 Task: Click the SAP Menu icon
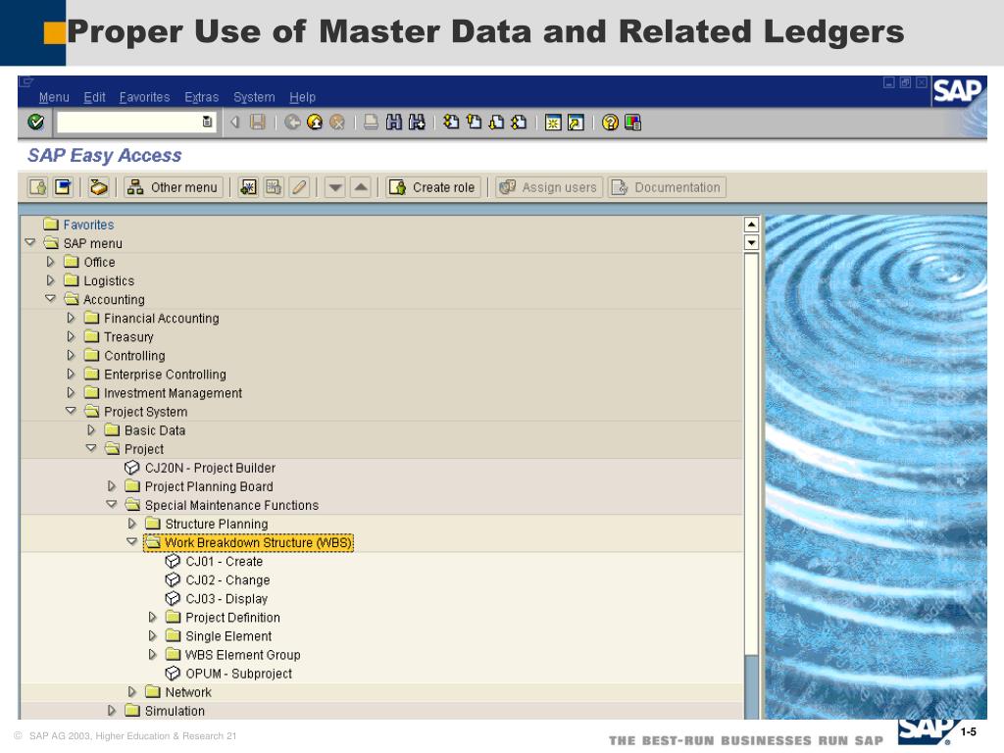click(64, 187)
